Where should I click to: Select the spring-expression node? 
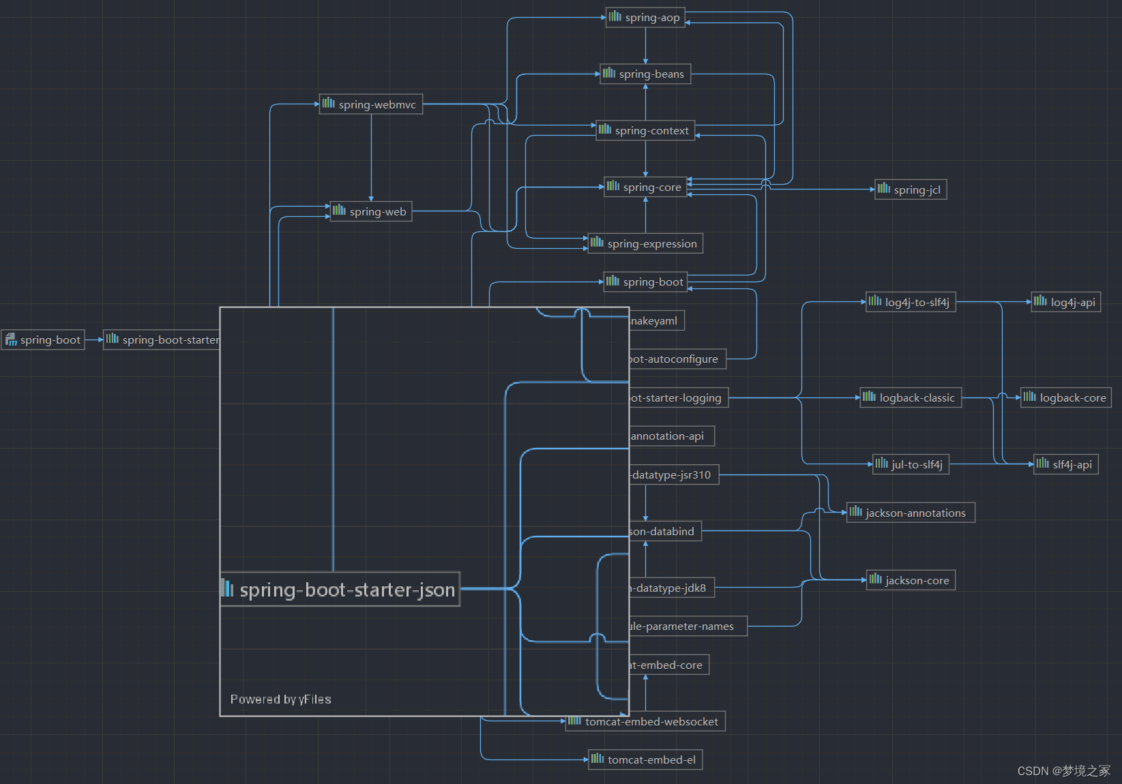[645, 243]
